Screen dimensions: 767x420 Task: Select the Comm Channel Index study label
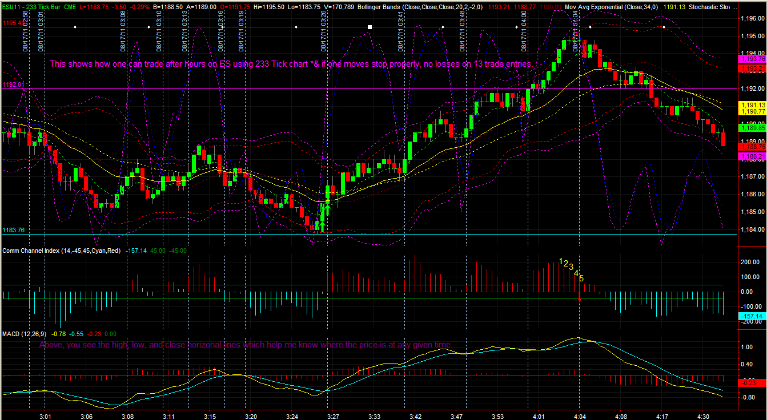click(62, 251)
